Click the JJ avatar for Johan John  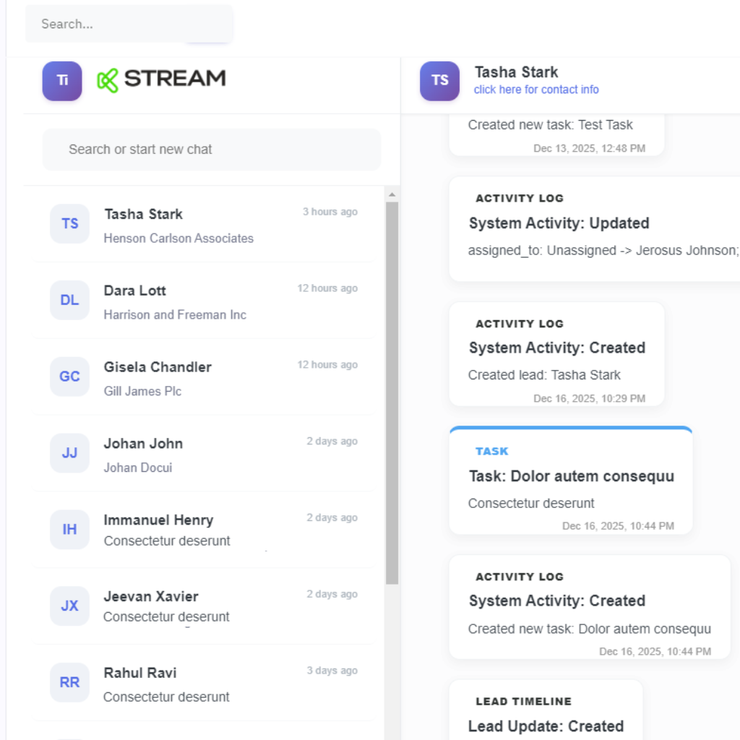tap(69, 453)
